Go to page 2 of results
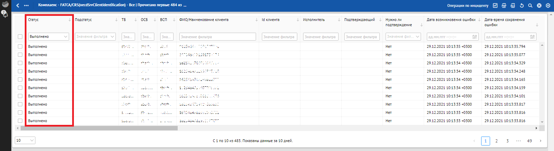 coord(496,141)
